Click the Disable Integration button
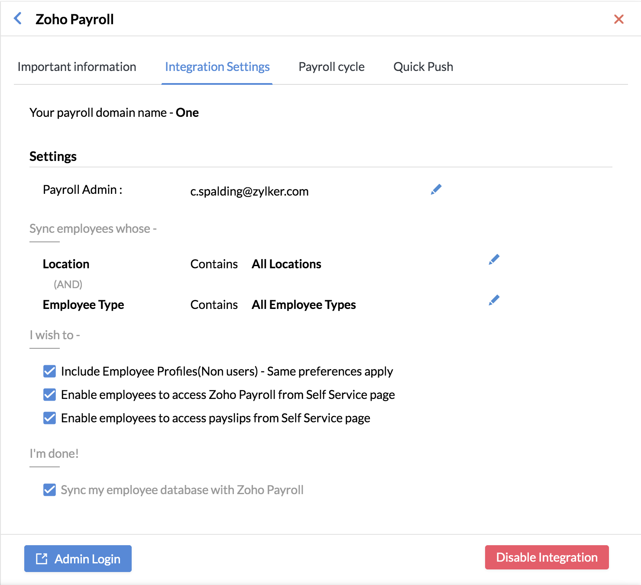This screenshot has width=641, height=585. pos(547,557)
